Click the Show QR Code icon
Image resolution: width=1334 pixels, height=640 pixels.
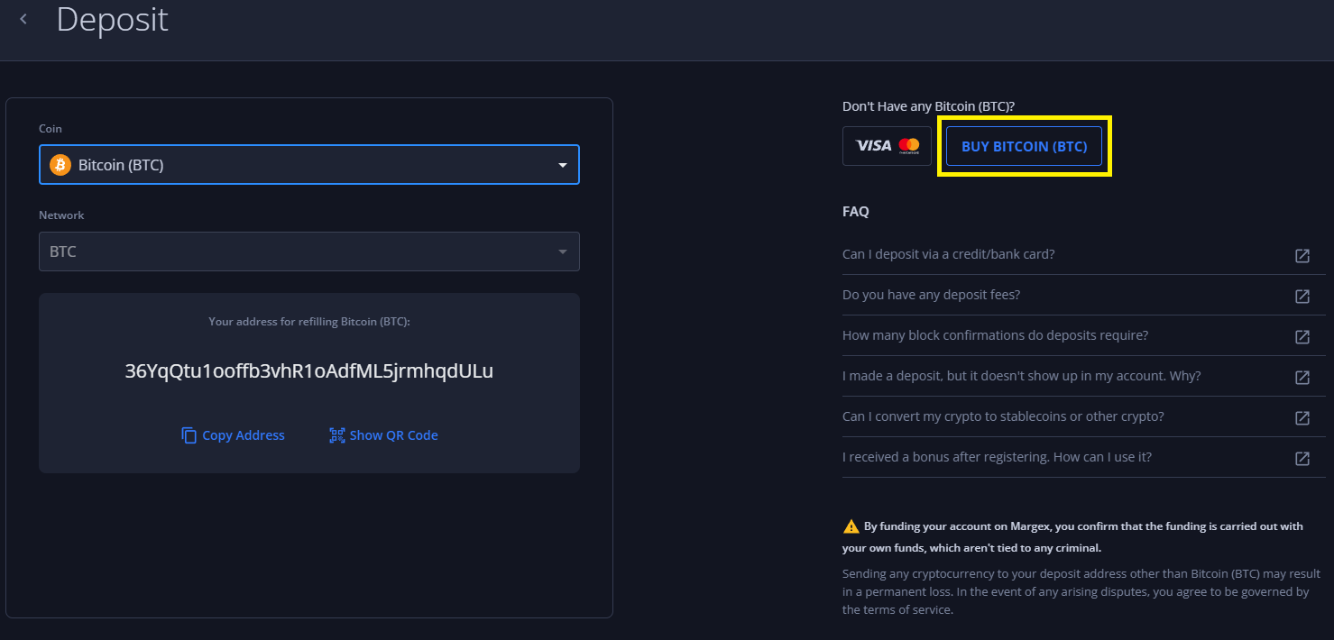pyautogui.click(x=336, y=435)
